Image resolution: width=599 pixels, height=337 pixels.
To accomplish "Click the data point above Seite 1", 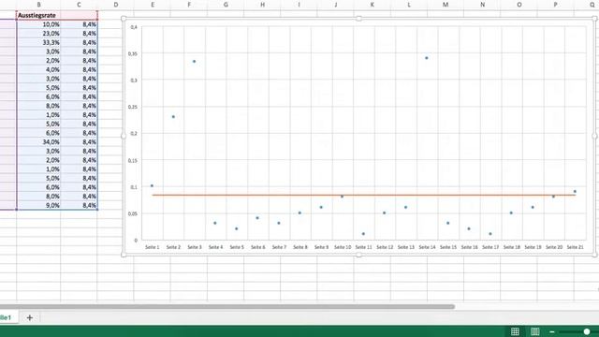I will 152,185.
